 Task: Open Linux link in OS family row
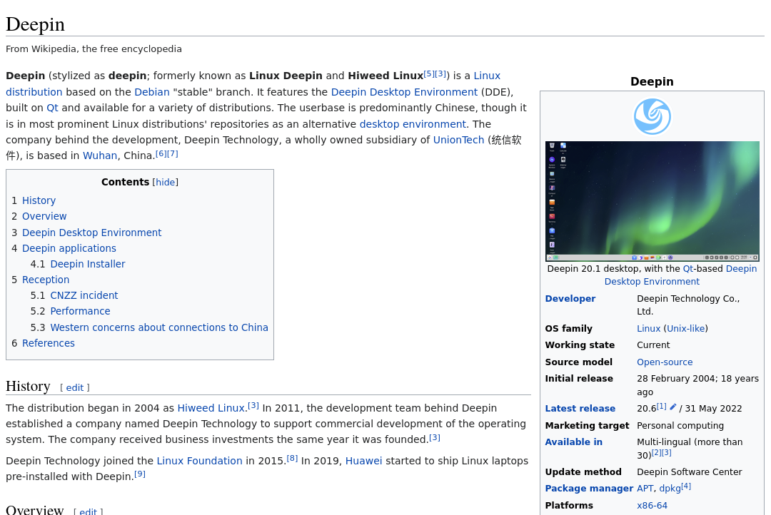(x=648, y=328)
